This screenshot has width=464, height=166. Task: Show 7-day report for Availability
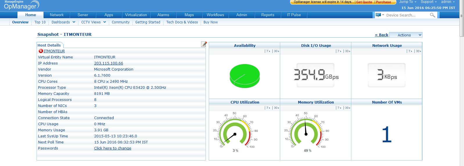pos(268,51)
